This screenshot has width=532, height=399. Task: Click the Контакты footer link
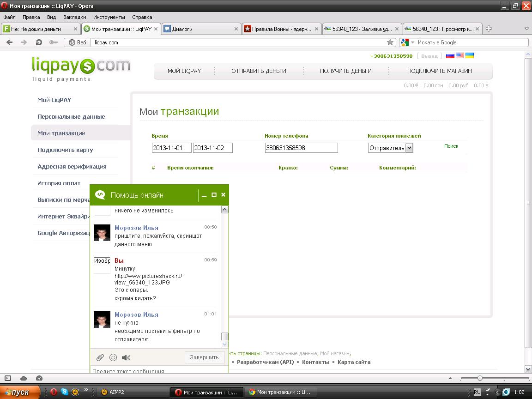click(315, 362)
